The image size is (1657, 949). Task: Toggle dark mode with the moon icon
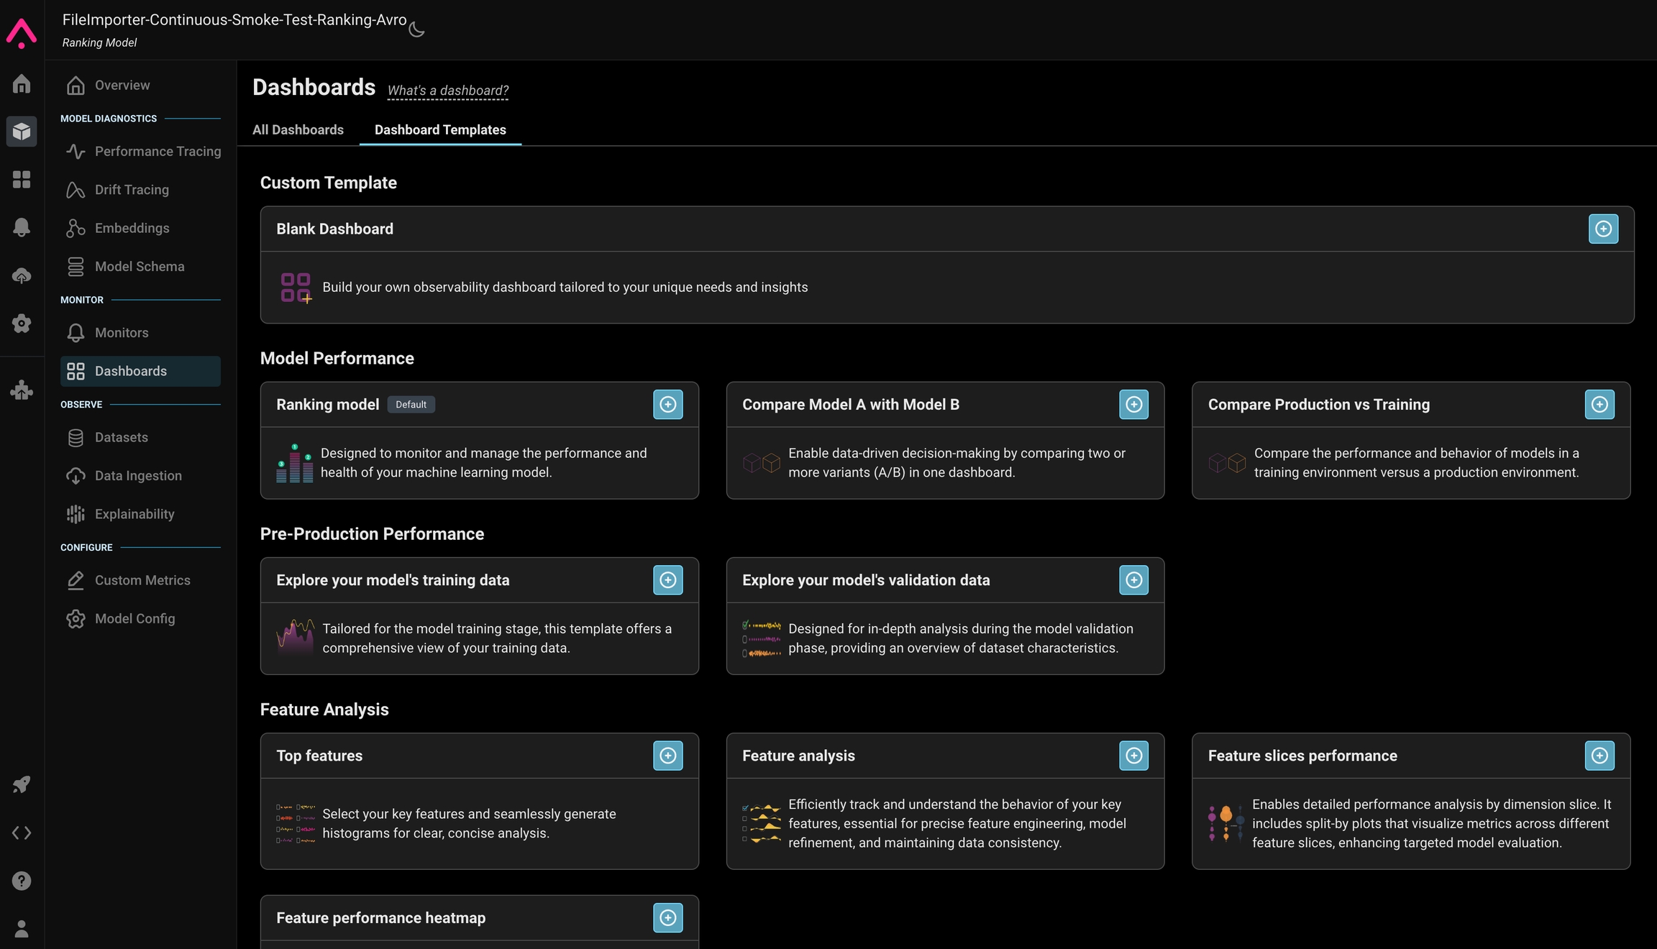click(416, 29)
